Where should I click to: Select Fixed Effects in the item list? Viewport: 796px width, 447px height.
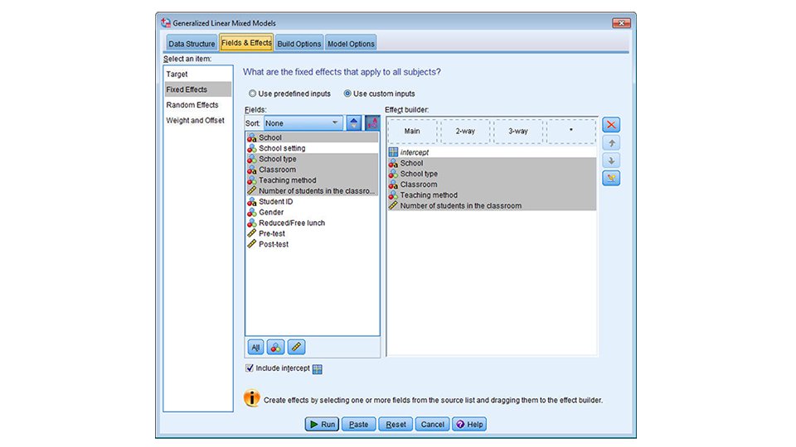198,89
